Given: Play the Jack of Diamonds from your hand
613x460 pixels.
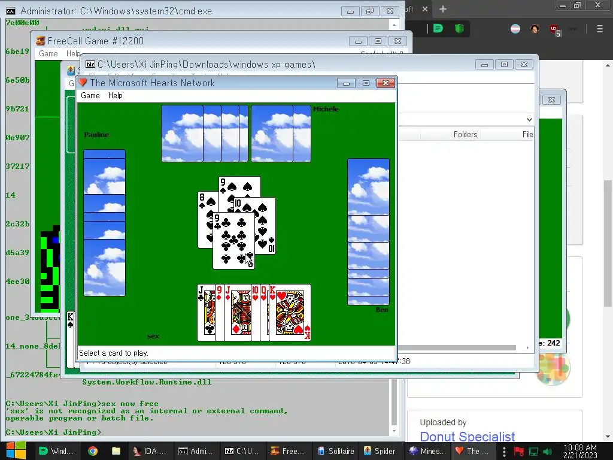Looking at the screenshot, I should click(237, 313).
